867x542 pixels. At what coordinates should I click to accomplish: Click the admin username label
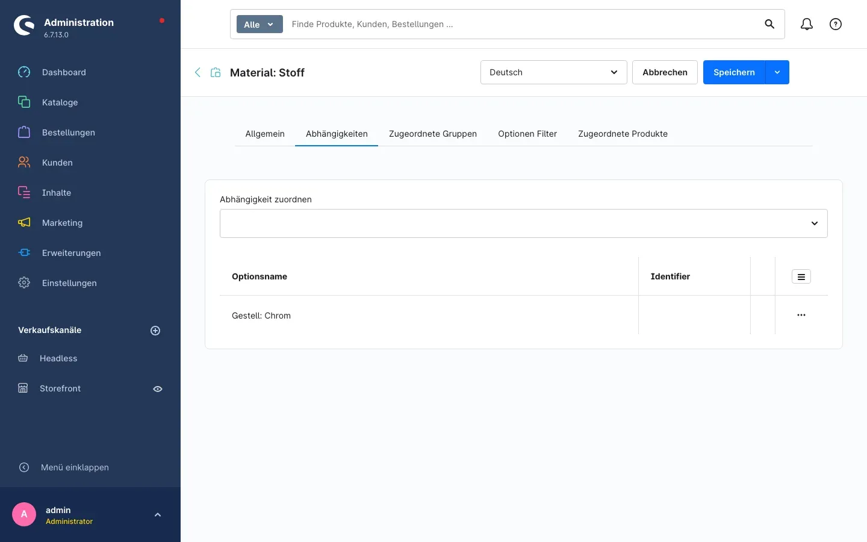click(x=58, y=510)
